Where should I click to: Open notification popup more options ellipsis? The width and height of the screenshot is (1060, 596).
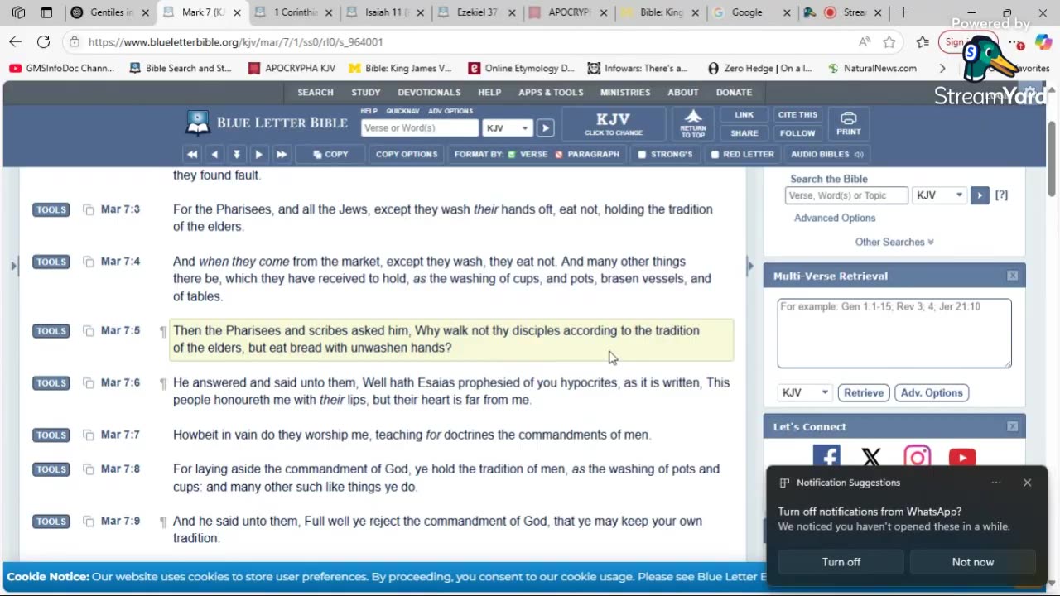click(996, 483)
